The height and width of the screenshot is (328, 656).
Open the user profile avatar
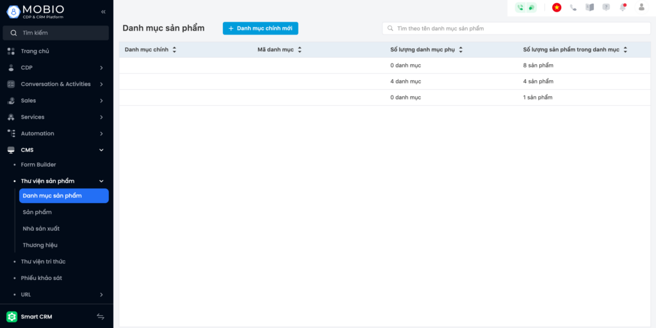pos(641,8)
